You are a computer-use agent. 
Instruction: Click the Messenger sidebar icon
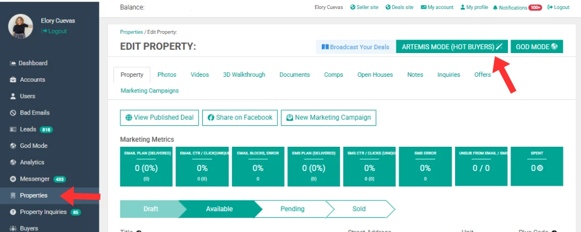point(13,179)
